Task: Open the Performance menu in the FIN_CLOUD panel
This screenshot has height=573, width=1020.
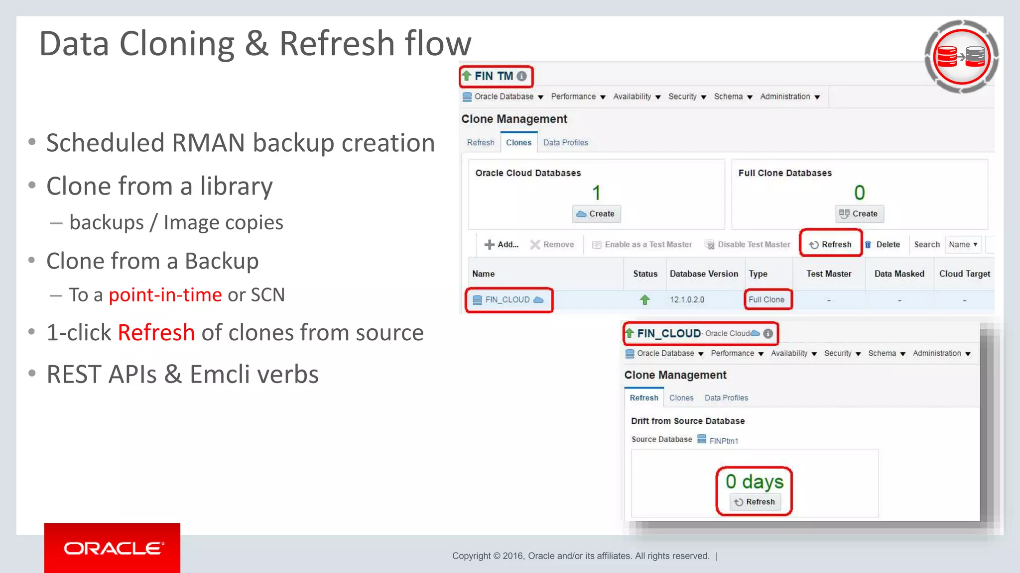Action: pos(737,354)
